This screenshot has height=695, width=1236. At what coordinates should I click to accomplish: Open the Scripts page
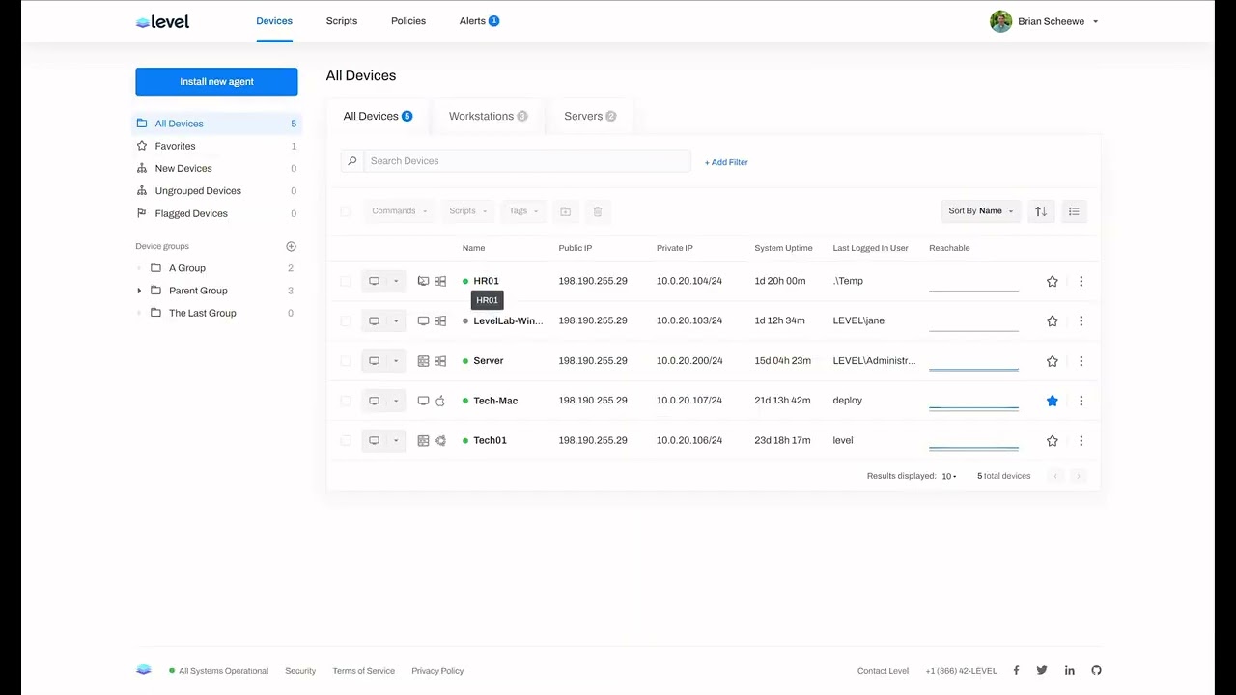[x=342, y=20]
